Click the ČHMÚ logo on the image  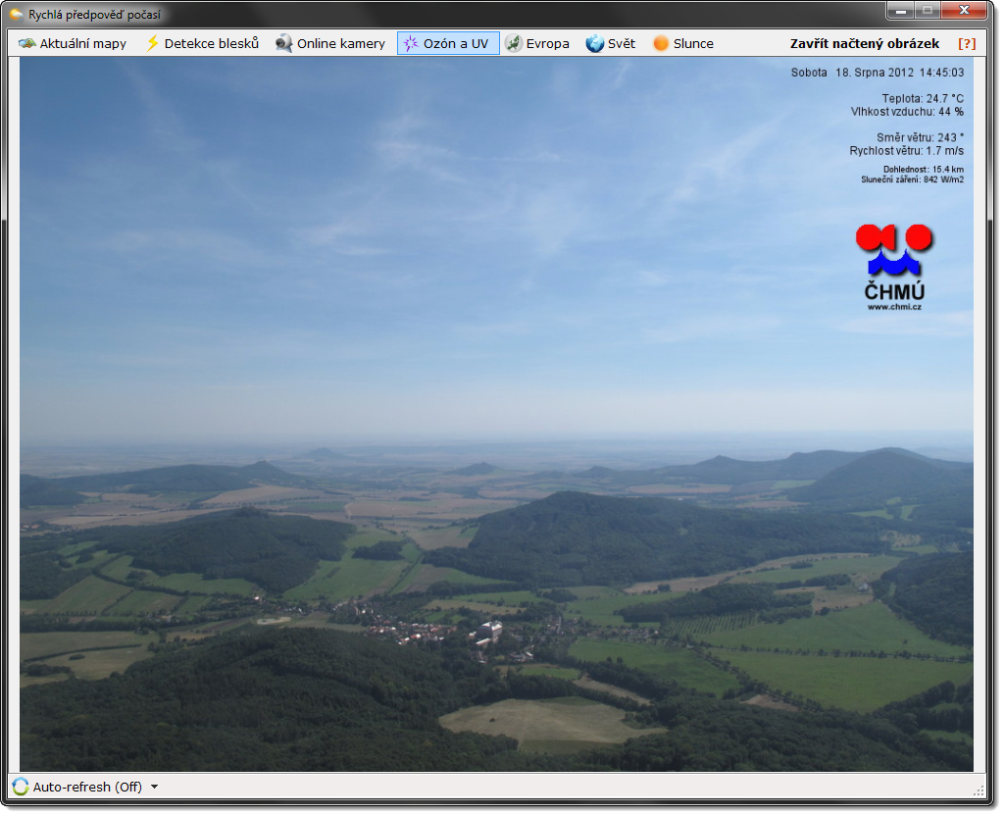click(893, 267)
